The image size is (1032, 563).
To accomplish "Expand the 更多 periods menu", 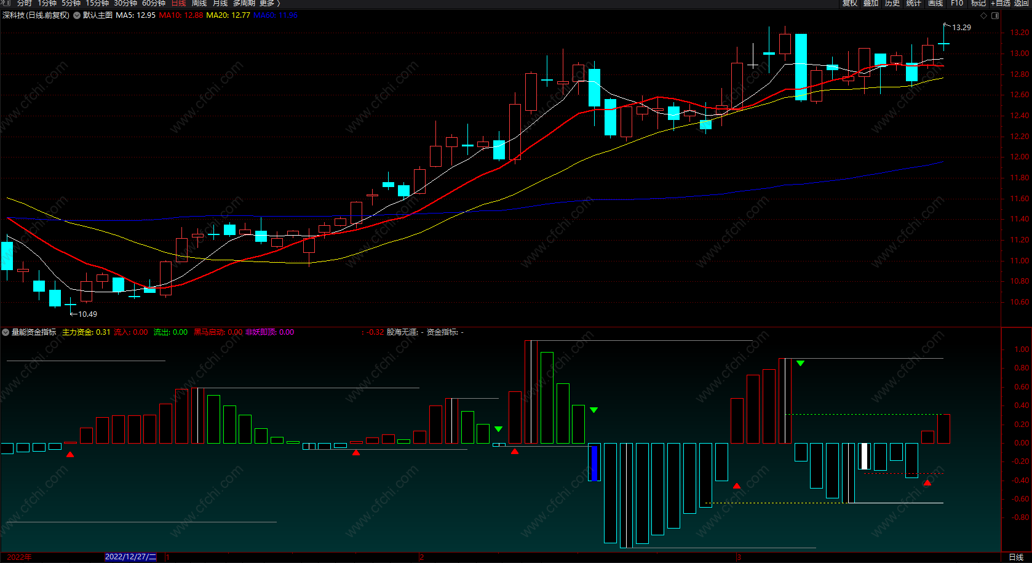I will coord(269,3).
